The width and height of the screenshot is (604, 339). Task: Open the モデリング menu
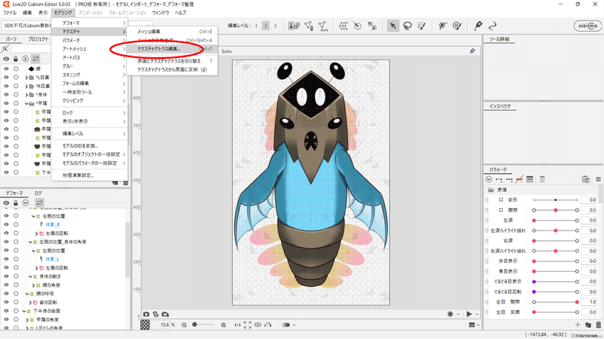coord(63,13)
